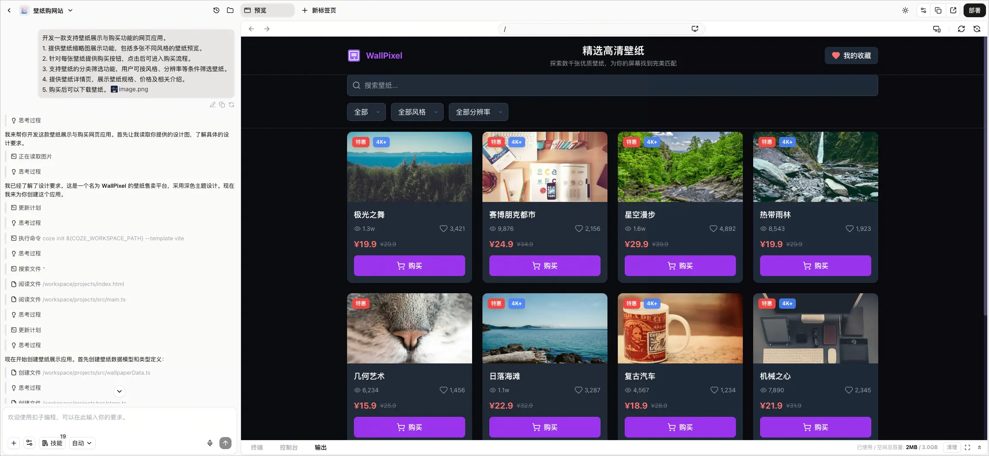This screenshot has width=989, height=456.
Task: Start voice input with microphone icon
Action: pos(210,443)
